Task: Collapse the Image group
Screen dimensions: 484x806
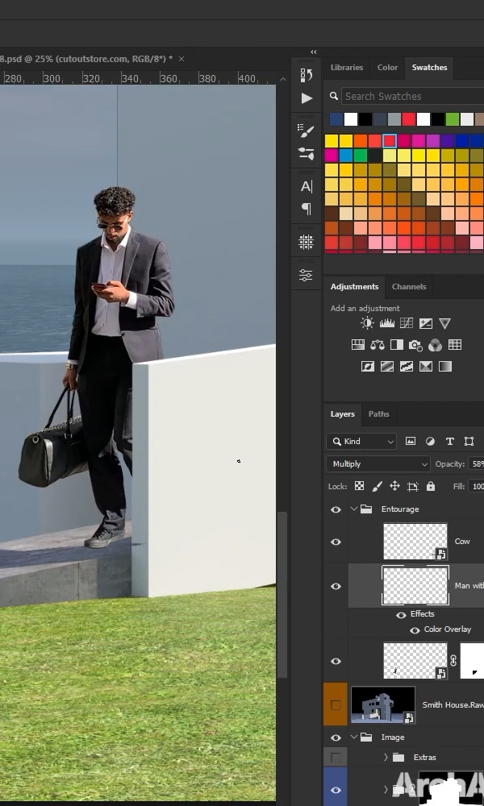Action: (x=353, y=737)
